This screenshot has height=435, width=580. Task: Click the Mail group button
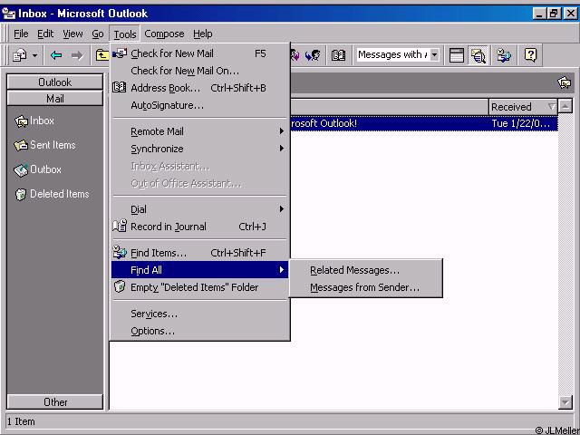point(55,99)
